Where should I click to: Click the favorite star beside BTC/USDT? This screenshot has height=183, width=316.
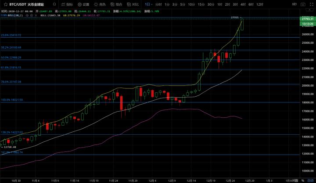[5, 4]
